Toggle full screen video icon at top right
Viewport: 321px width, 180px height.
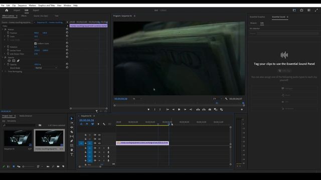click(316, 10)
